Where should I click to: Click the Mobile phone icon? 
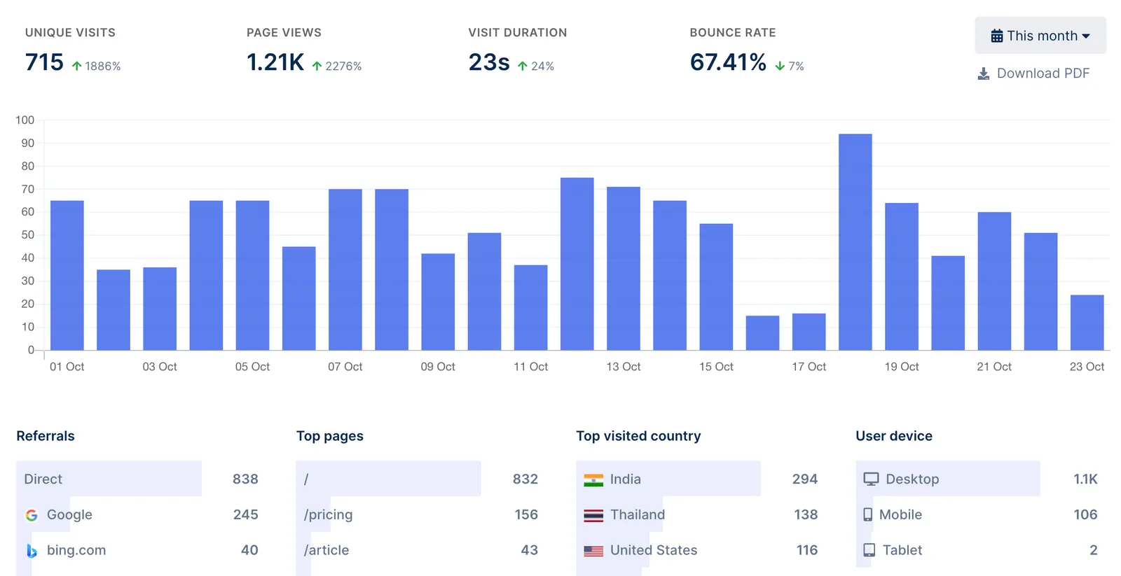click(x=867, y=515)
